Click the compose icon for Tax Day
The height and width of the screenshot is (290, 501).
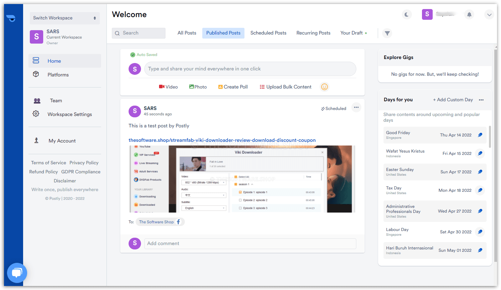point(480,190)
